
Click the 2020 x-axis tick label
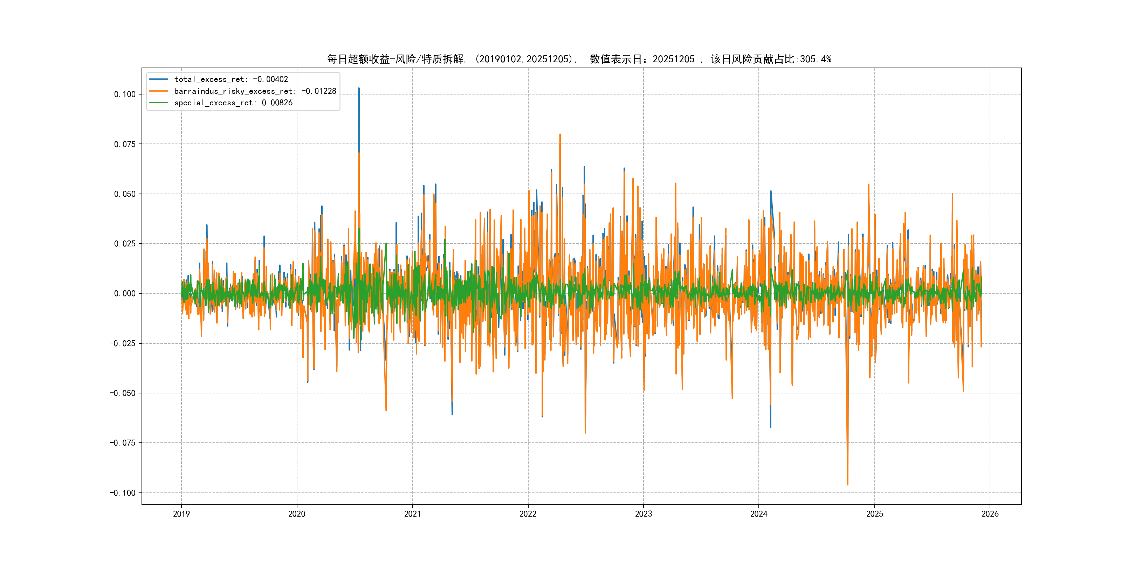coord(296,514)
